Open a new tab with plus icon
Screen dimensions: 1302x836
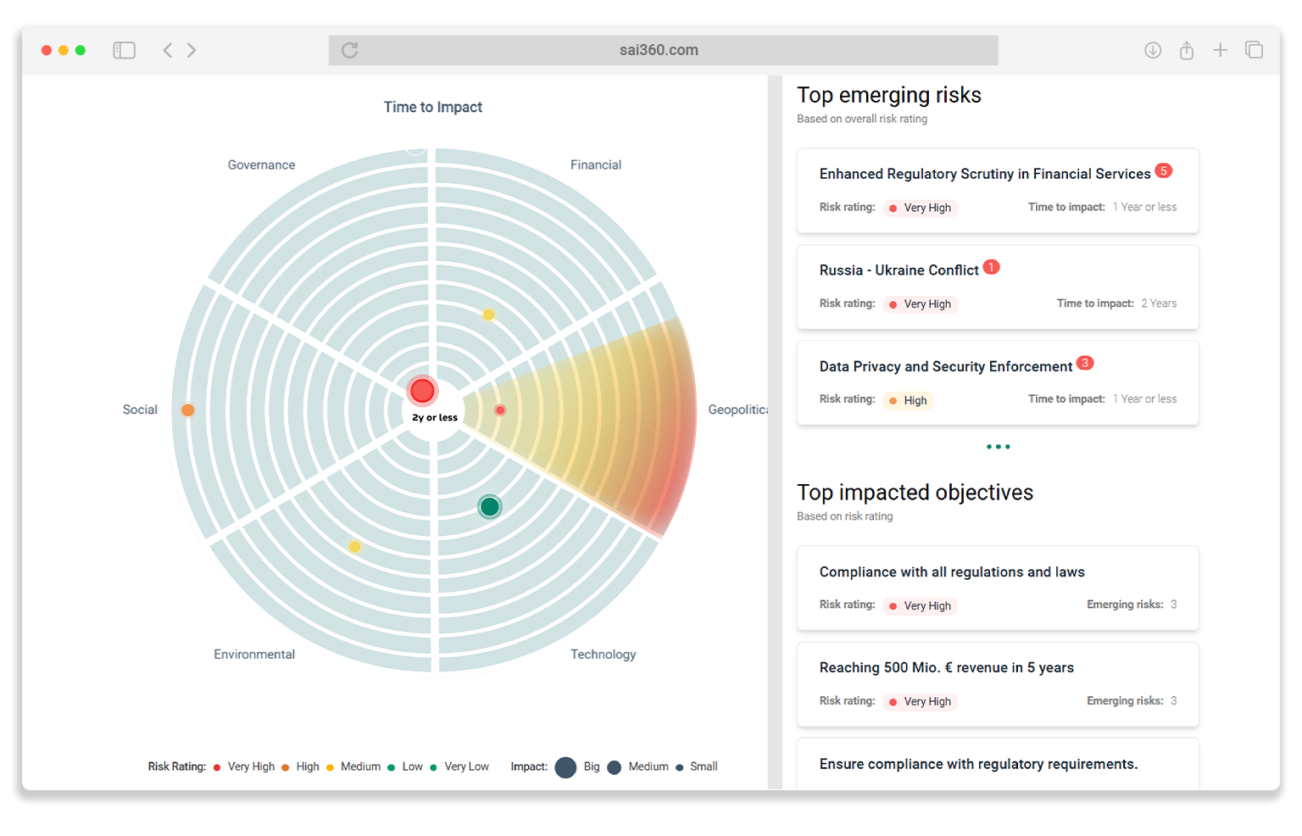pos(1220,50)
